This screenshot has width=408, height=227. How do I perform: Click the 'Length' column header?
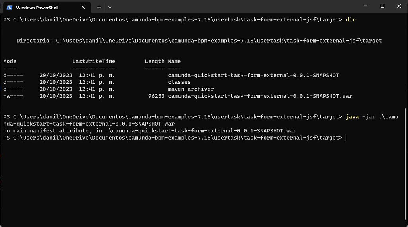(x=155, y=61)
